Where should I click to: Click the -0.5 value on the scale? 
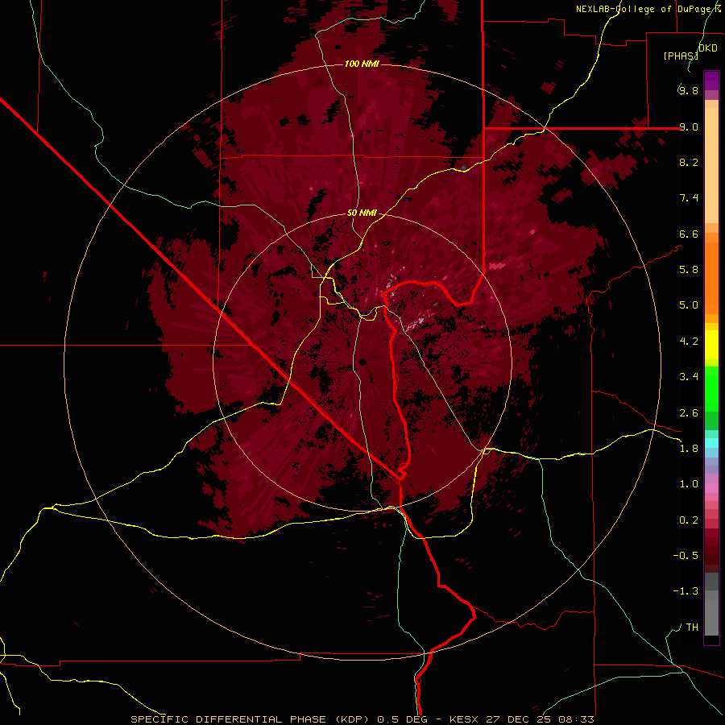(x=686, y=556)
